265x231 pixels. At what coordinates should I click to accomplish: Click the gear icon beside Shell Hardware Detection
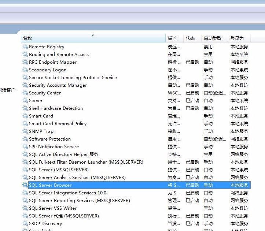click(25, 108)
